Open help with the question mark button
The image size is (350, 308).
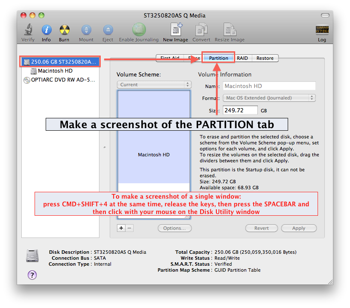click(x=32, y=275)
